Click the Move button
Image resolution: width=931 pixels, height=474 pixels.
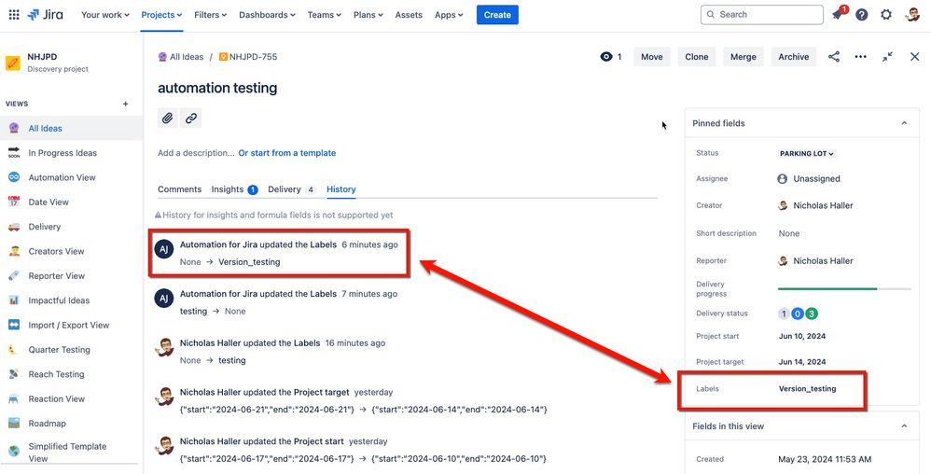[x=652, y=57]
